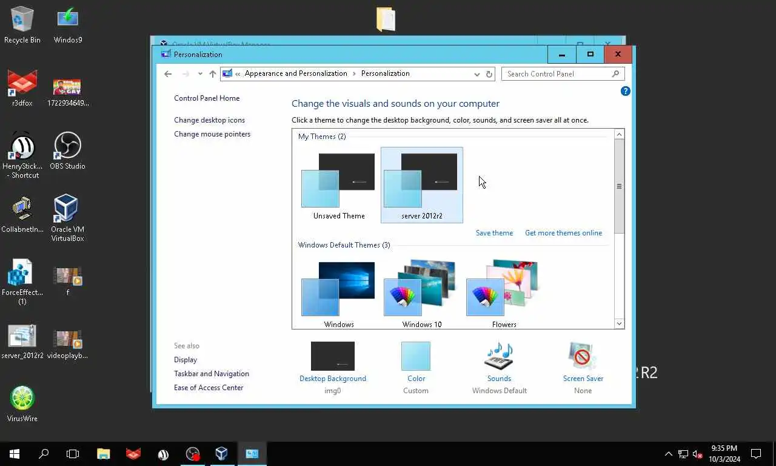Click theme list scroll up arrow

[619, 134]
